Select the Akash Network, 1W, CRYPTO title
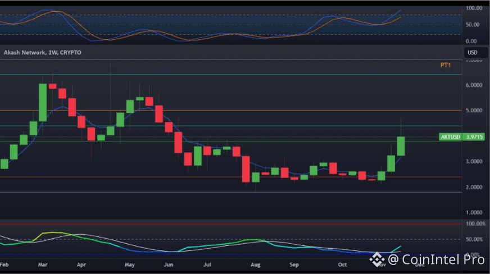Image resolution: width=490 pixels, height=274 pixels. (x=43, y=52)
